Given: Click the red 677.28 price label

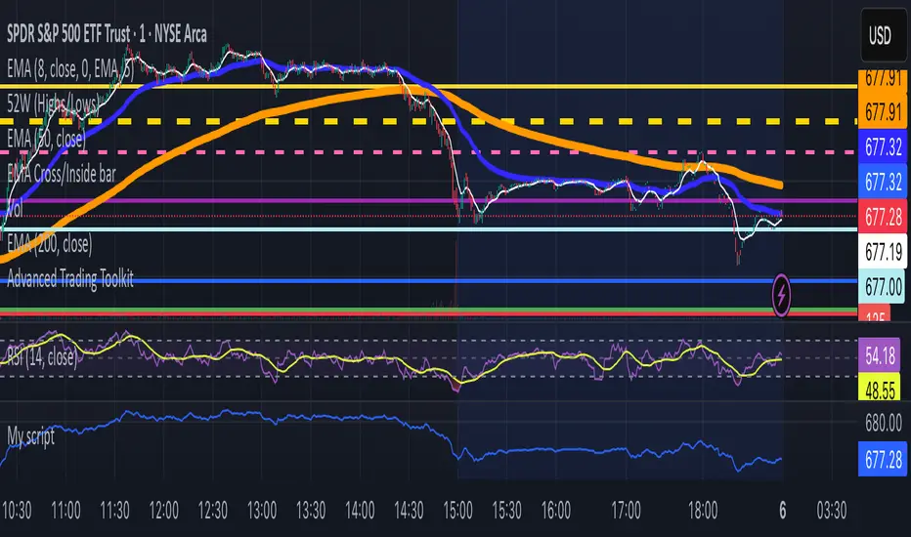Looking at the screenshot, I should pyautogui.click(x=883, y=217).
